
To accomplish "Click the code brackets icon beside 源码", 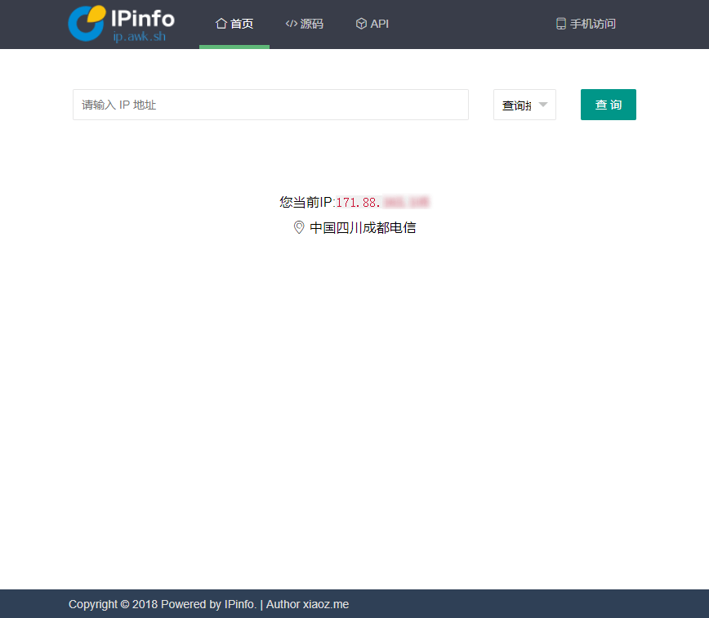I will tap(291, 24).
